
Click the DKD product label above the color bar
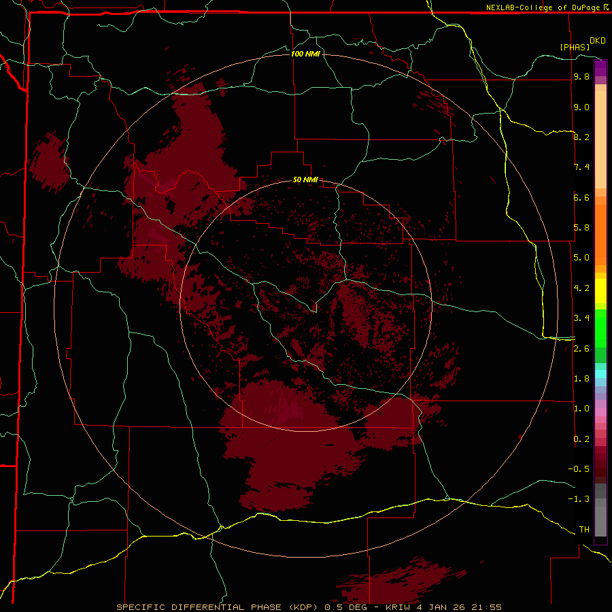[x=597, y=40]
